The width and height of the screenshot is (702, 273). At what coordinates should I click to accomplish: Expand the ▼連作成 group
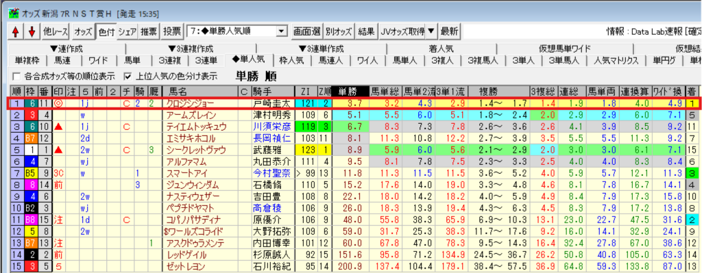click(66, 49)
